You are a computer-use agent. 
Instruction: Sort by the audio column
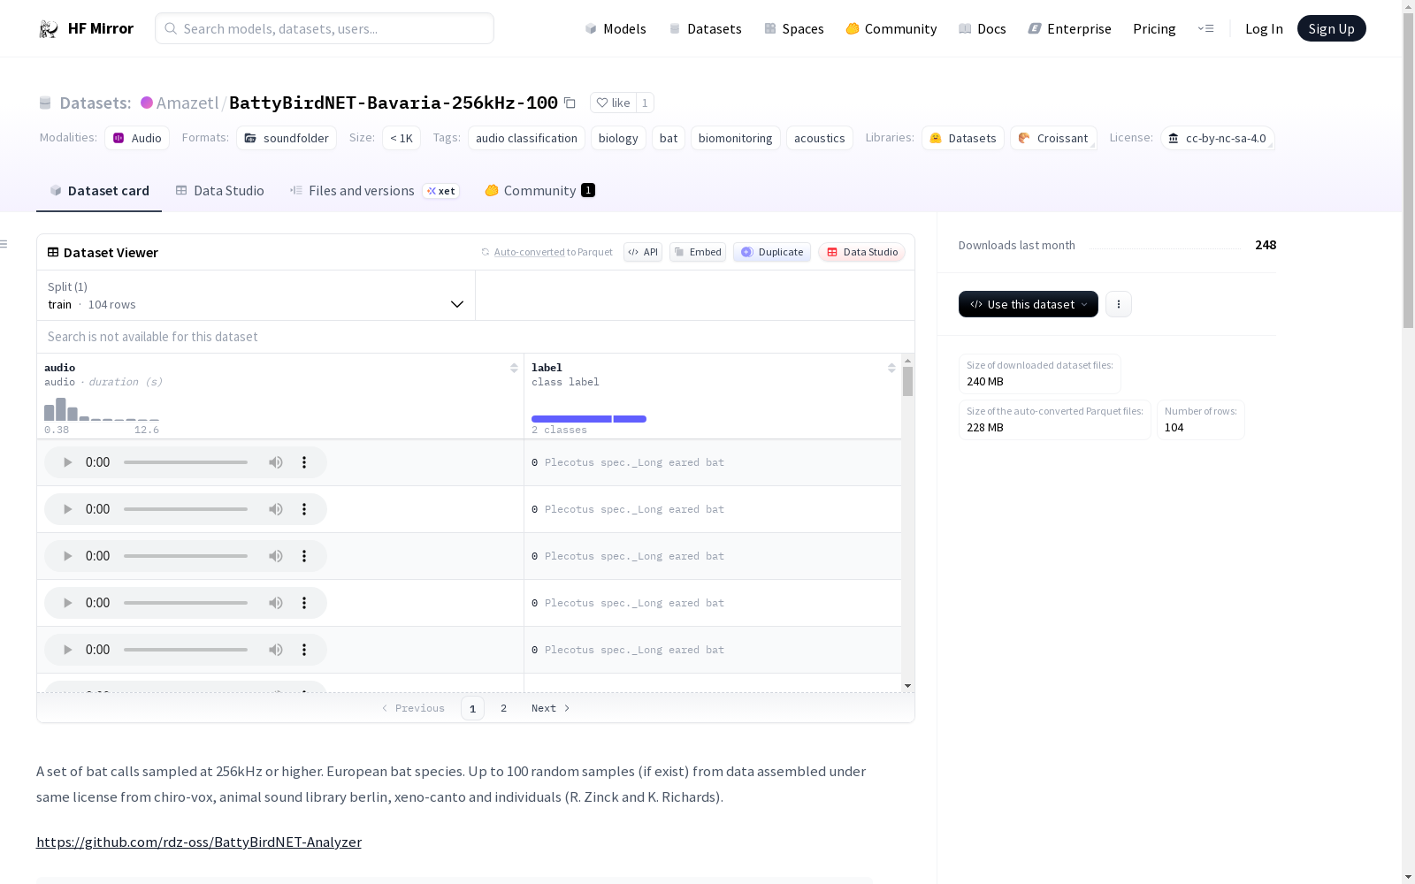pyautogui.click(x=514, y=368)
